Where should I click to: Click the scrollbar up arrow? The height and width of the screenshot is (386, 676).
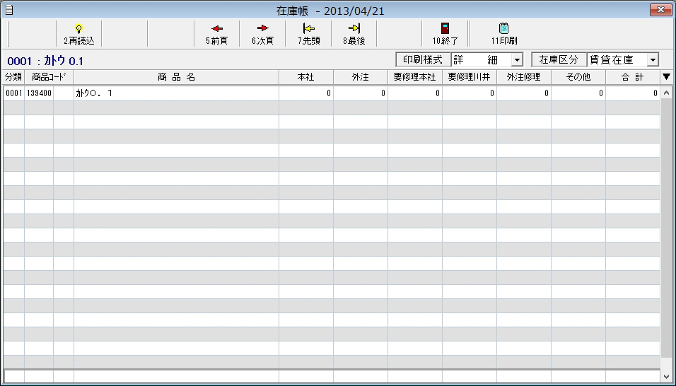(666, 93)
